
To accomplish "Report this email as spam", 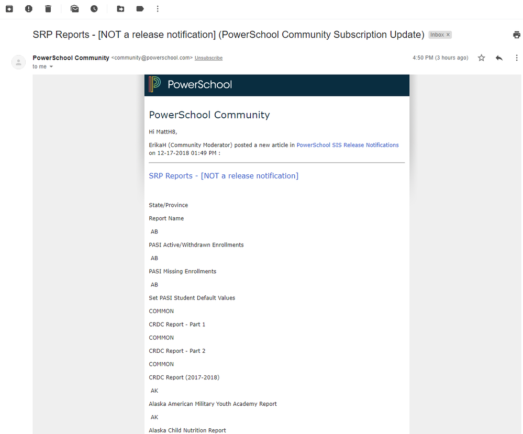I will 29,9.
